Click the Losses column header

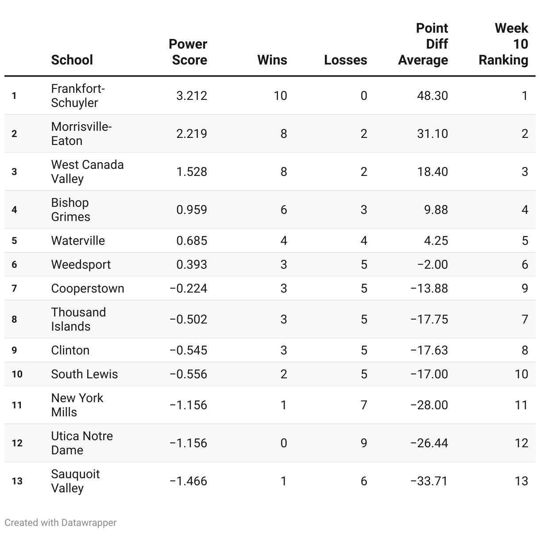(346, 60)
